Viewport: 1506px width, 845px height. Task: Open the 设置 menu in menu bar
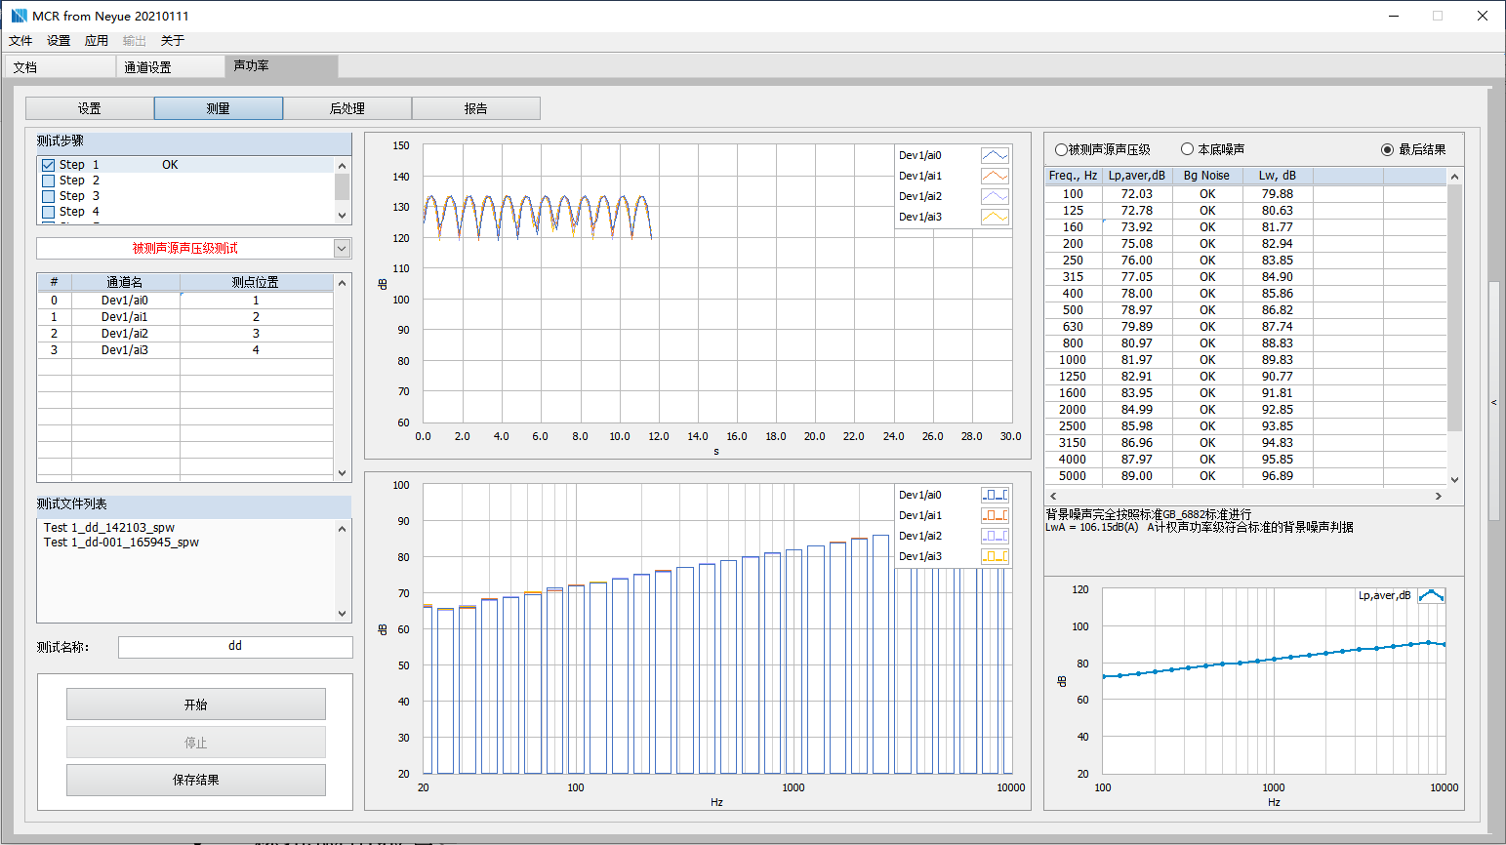point(59,40)
